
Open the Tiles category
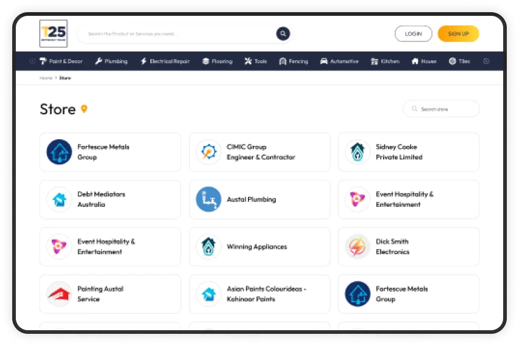pyautogui.click(x=459, y=61)
